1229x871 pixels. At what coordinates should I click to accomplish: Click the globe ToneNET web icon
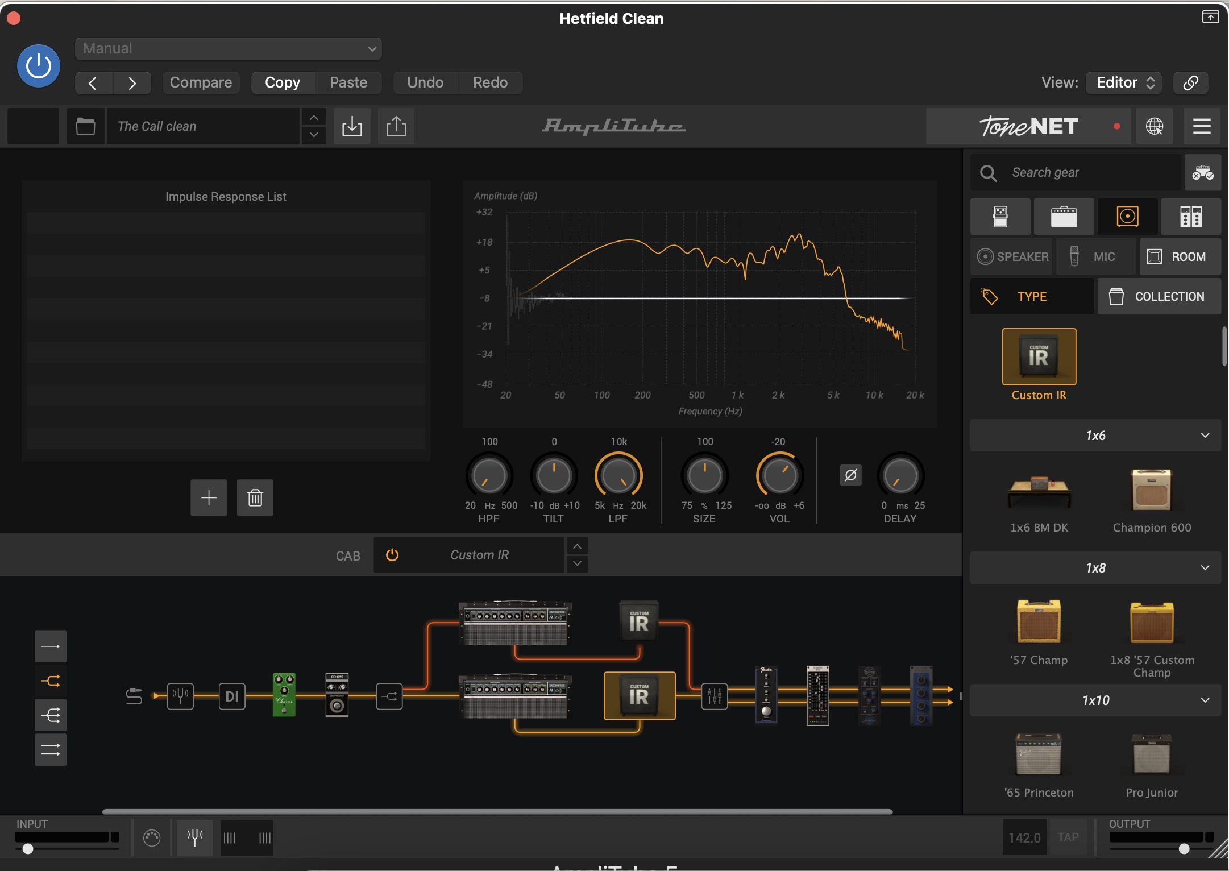(1155, 126)
